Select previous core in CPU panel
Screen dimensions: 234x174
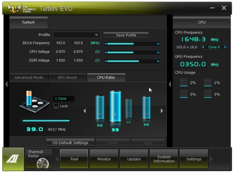203,47
